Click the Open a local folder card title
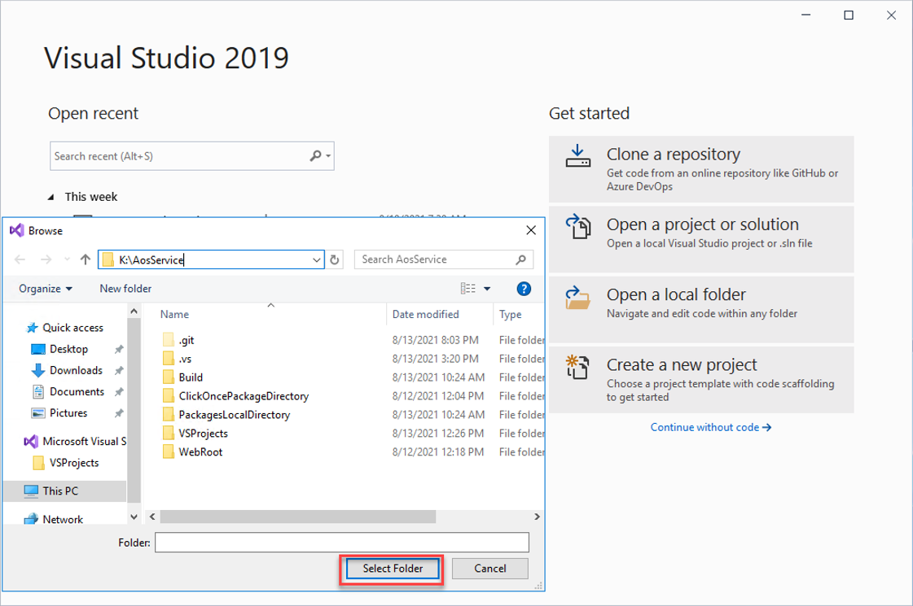The width and height of the screenshot is (913, 606). [x=676, y=294]
